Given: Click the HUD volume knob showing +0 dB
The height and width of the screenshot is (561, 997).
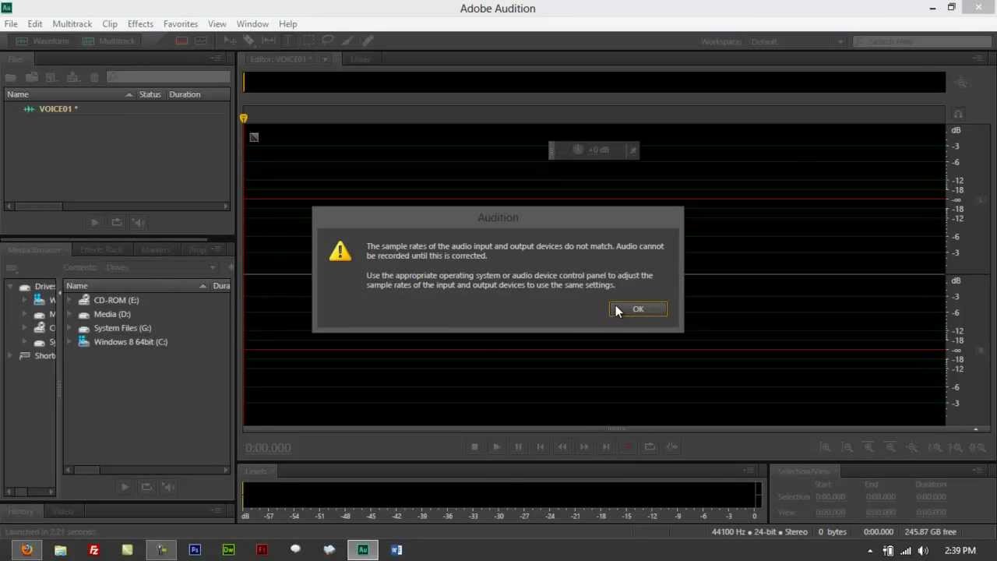Looking at the screenshot, I should coord(578,150).
